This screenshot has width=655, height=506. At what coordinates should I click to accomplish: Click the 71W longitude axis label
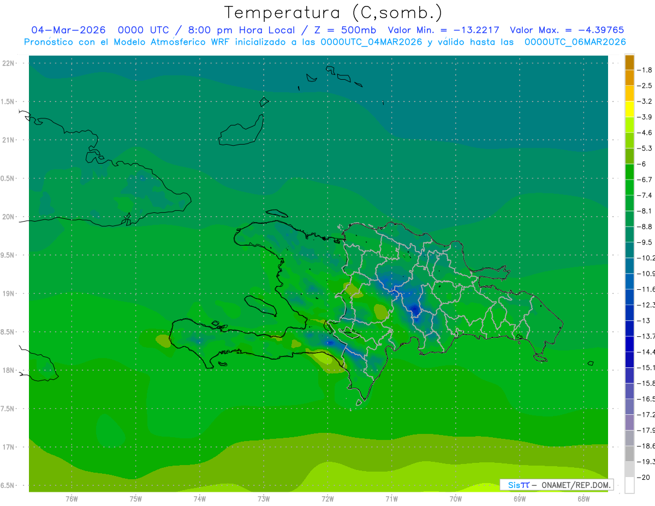point(391,499)
